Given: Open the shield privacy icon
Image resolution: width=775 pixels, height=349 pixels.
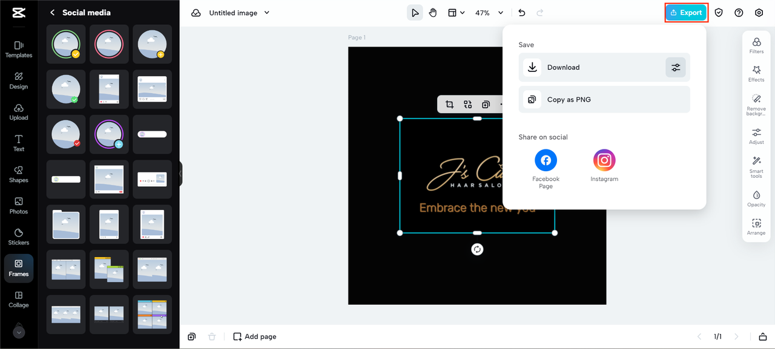Looking at the screenshot, I should point(719,13).
